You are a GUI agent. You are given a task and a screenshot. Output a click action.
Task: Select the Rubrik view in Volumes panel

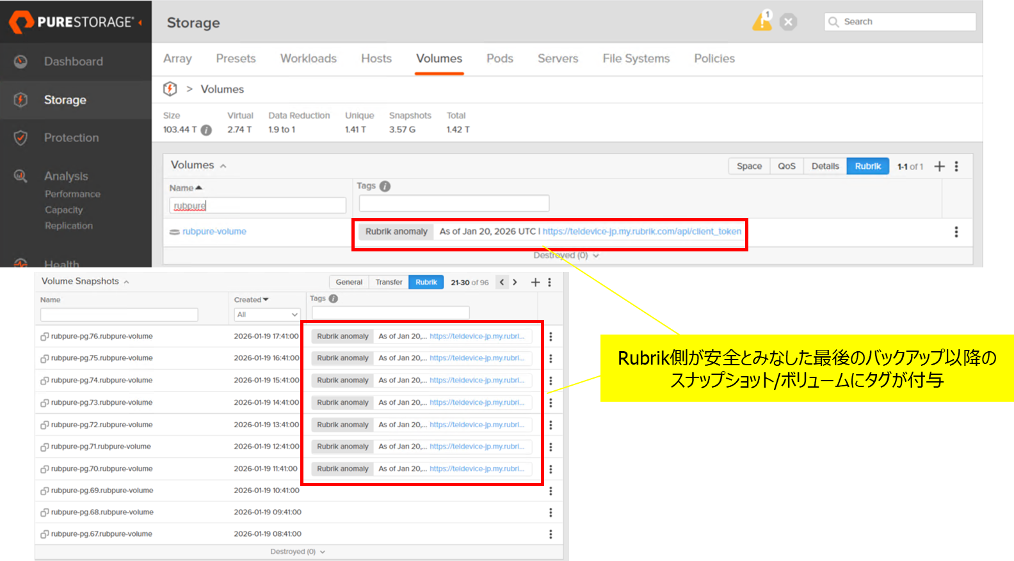(x=867, y=166)
